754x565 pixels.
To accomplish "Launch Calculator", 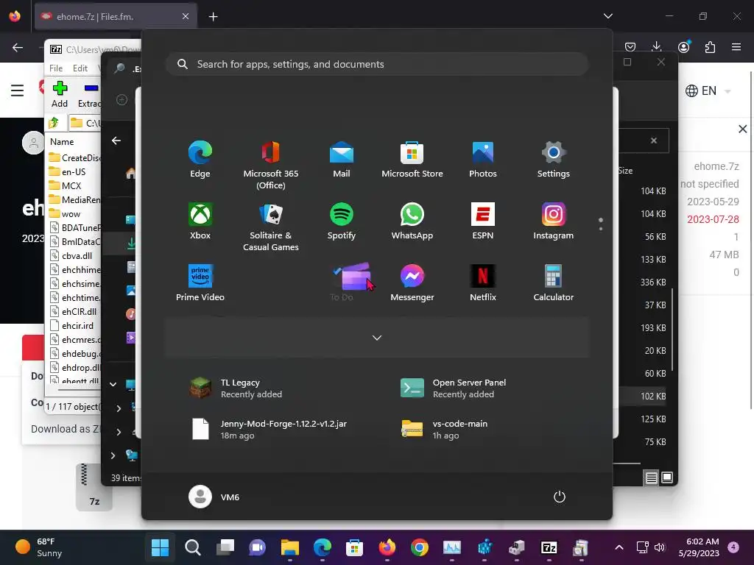I will [554, 283].
